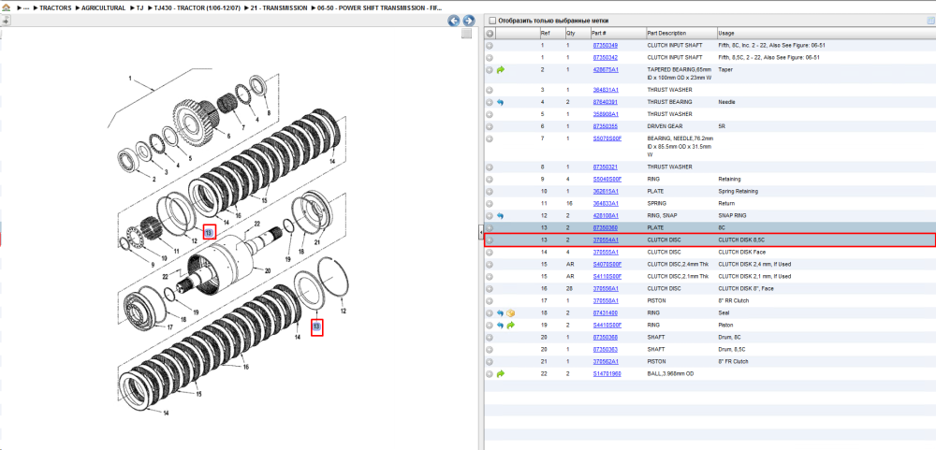Click the plus icon in the table header
The width and height of the screenshot is (936, 450).
(490, 34)
